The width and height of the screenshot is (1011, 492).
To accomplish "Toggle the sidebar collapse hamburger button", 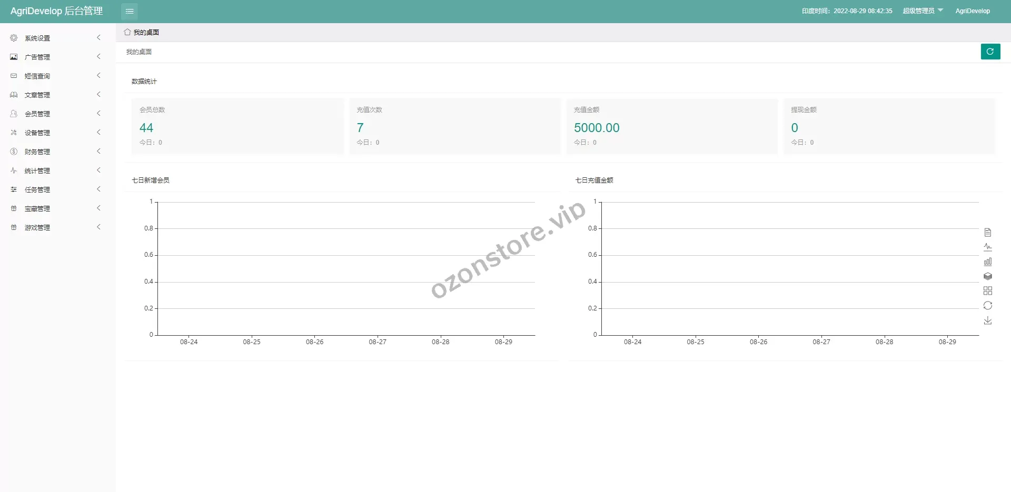I will click(130, 11).
